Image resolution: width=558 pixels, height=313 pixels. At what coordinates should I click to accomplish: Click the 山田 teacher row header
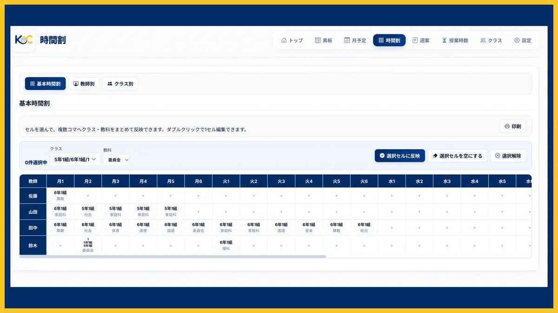(33, 212)
